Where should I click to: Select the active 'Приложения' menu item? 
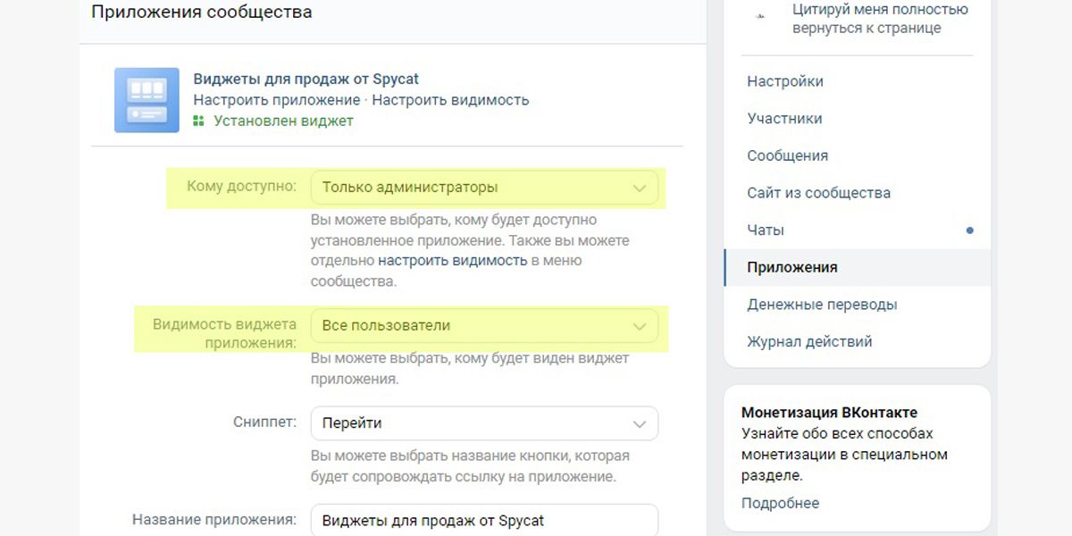[x=792, y=267]
